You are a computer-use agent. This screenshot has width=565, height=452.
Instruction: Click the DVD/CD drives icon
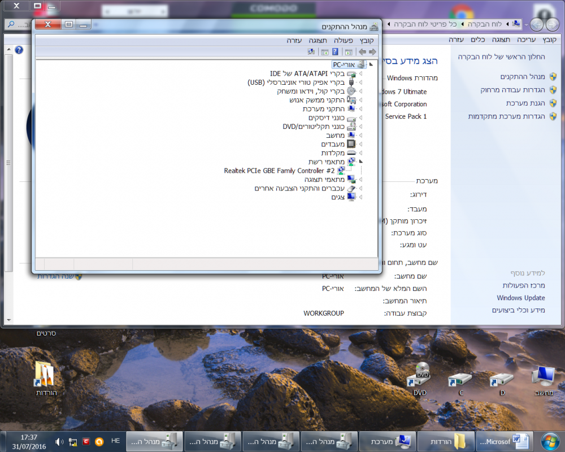coord(351,127)
